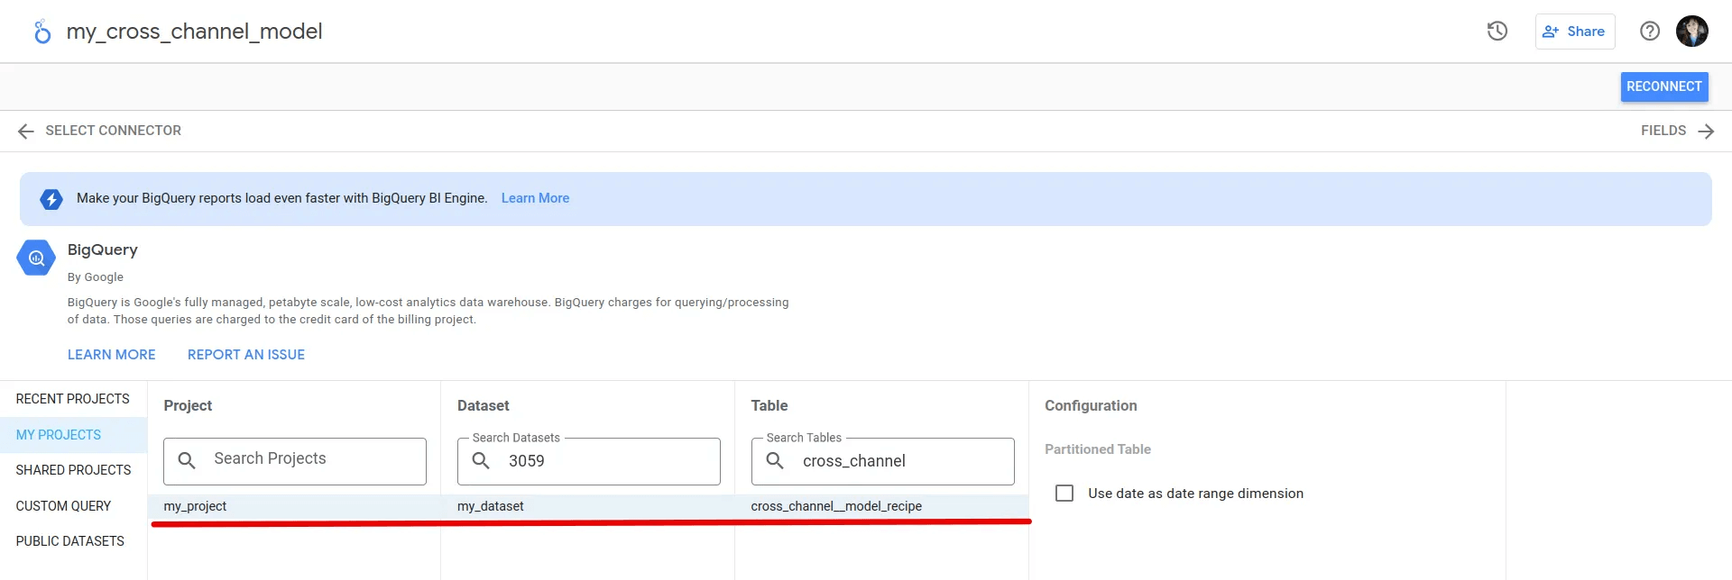This screenshot has width=1732, height=580.
Task: Click the Partitioned Table label
Action: pos(1098,449)
